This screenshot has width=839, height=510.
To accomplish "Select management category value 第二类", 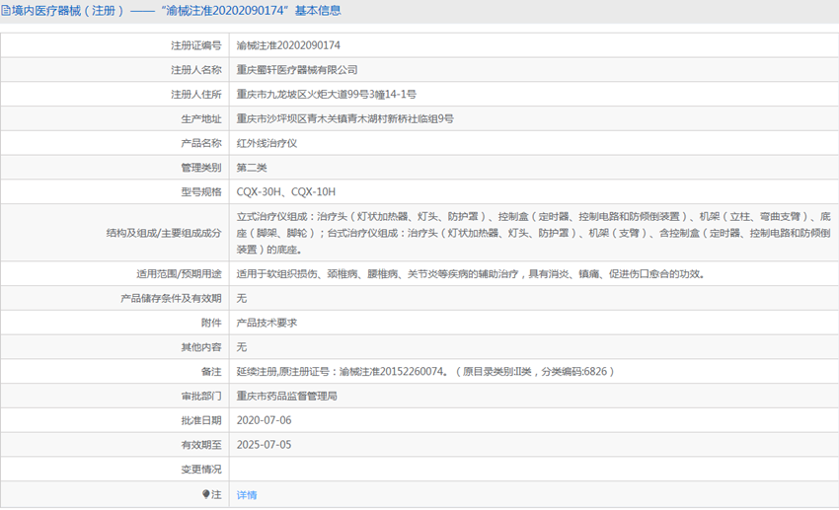I will [x=252, y=168].
